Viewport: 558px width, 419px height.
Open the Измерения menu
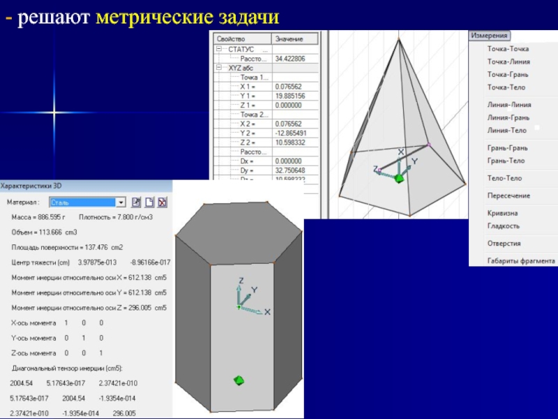pyautogui.click(x=489, y=36)
